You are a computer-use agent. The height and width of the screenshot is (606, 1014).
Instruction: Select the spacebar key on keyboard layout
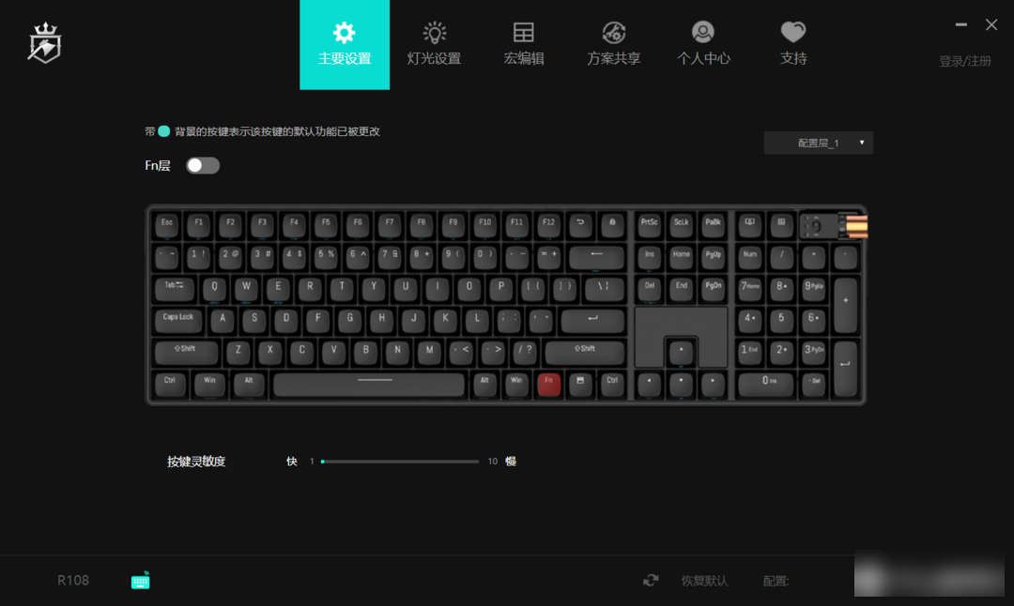[x=369, y=384]
